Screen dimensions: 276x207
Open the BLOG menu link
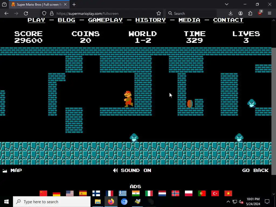(x=67, y=20)
